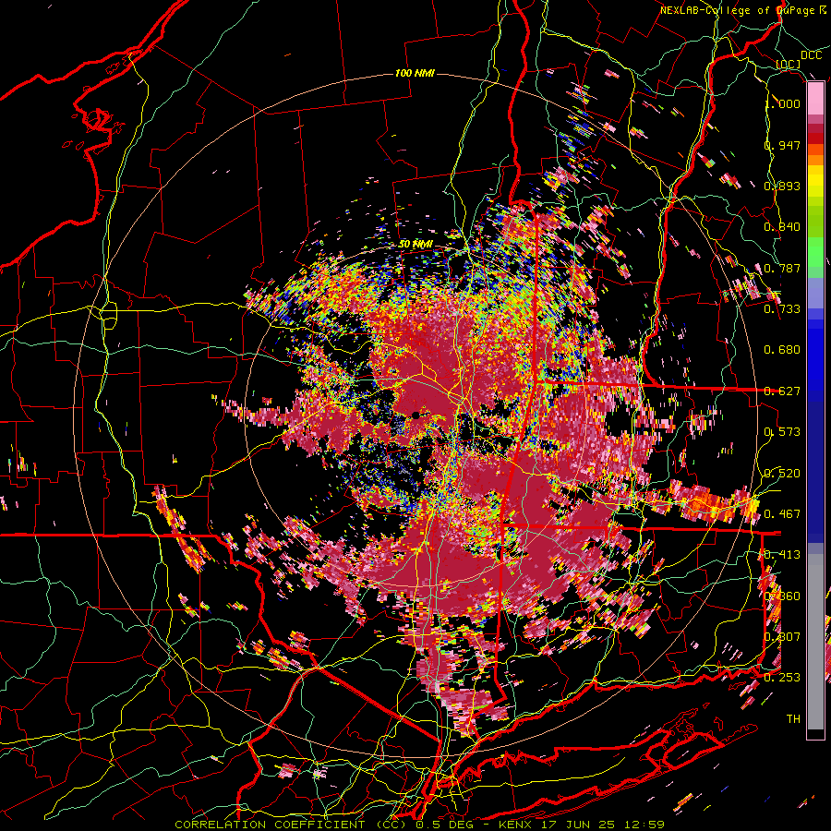Pick the light pink segment at the color bar top
The image size is (831, 831).
pos(815,98)
